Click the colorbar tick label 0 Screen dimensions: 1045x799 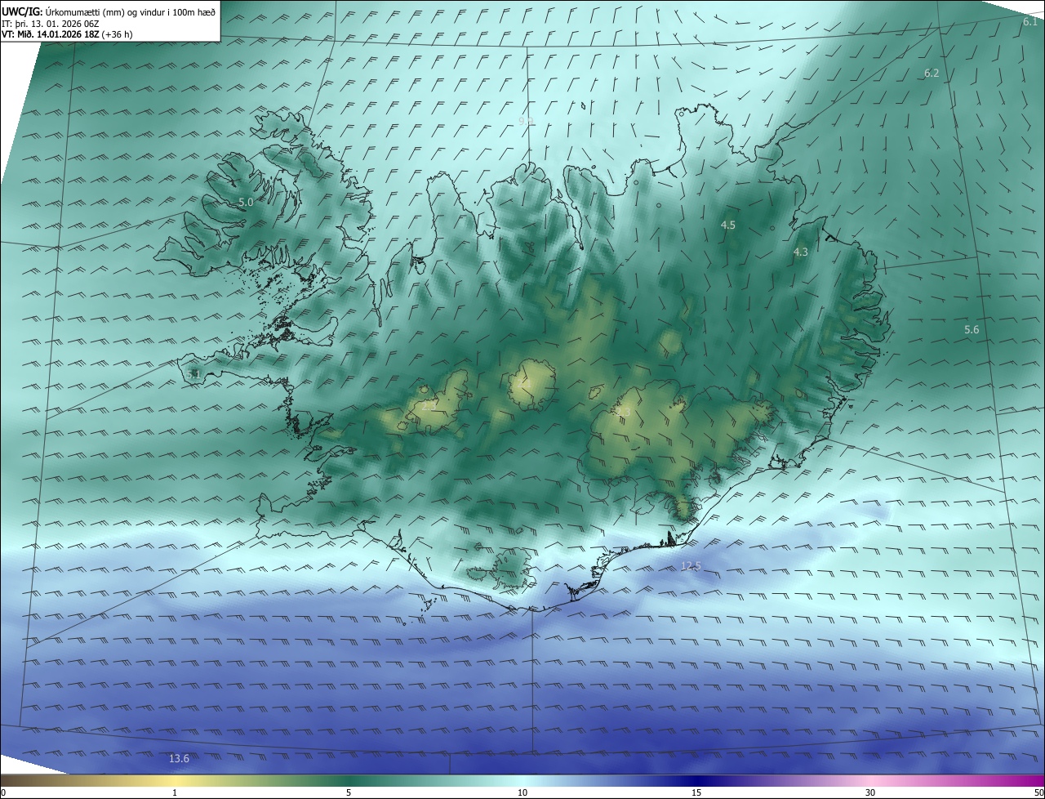point(3,792)
